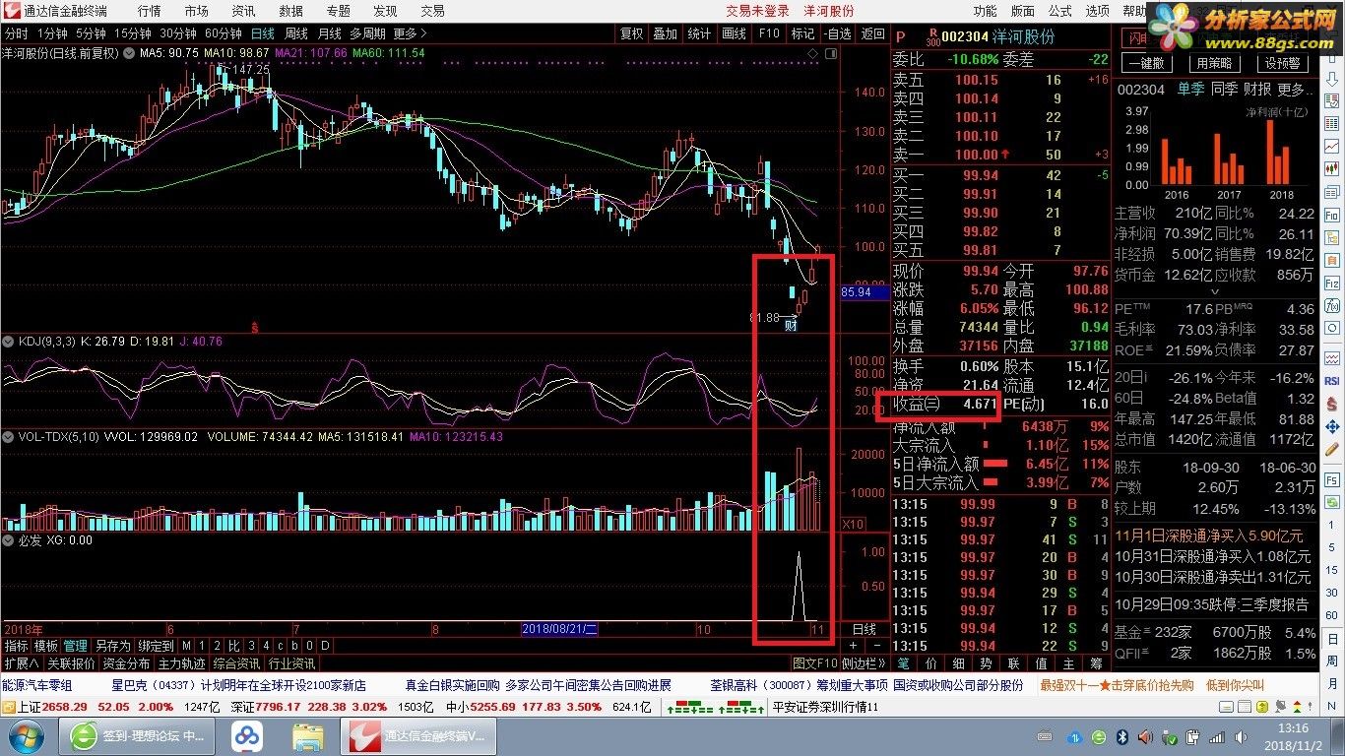Image resolution: width=1345 pixels, height=756 pixels.
Task: Click the 交易未登录 login link
Action: pos(758,11)
